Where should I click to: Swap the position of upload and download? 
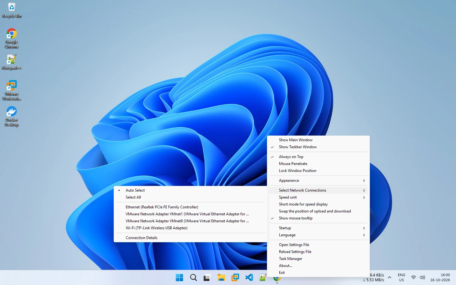coord(318,211)
